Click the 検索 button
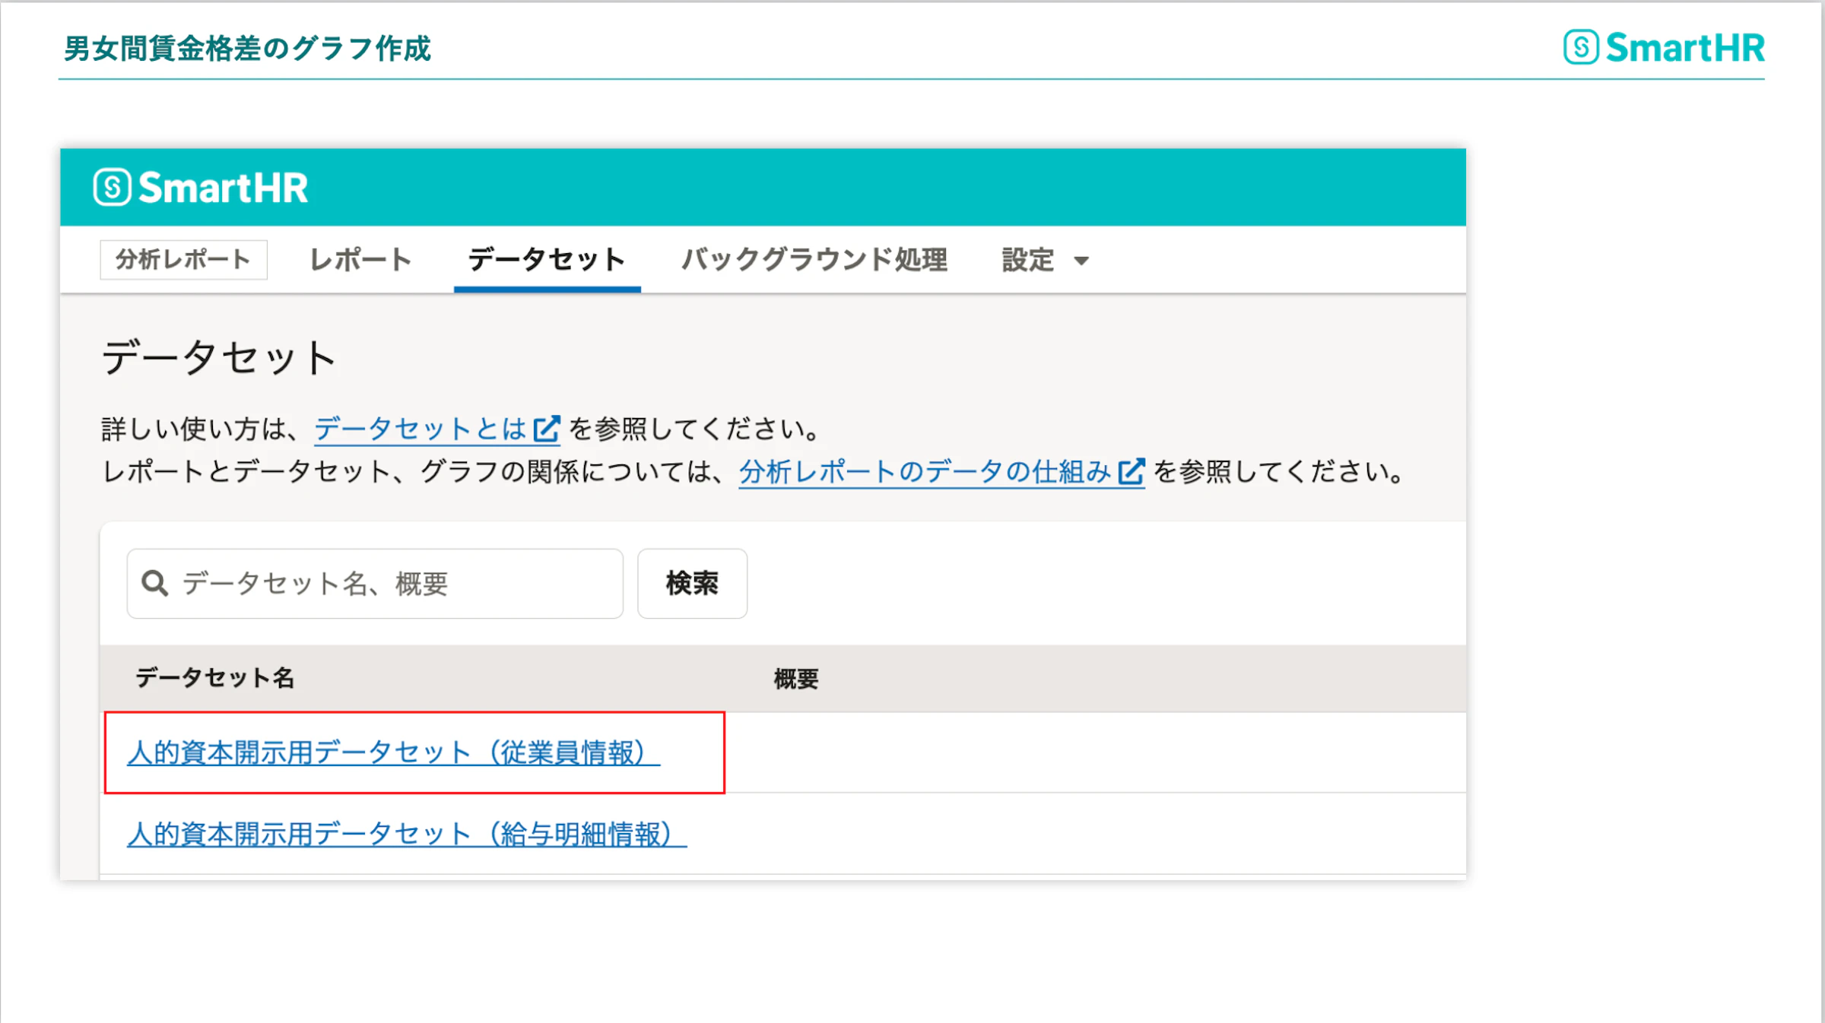Screen dimensions: 1825x1023 [x=692, y=584]
